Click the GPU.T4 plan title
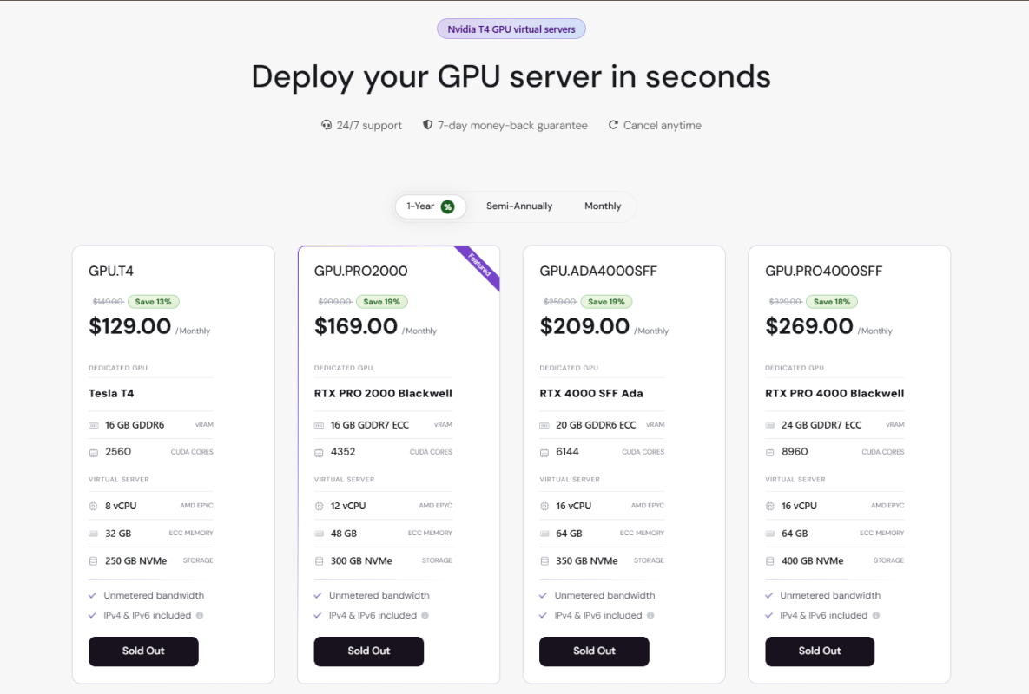Viewport: 1029px width, 694px height. pos(111,271)
